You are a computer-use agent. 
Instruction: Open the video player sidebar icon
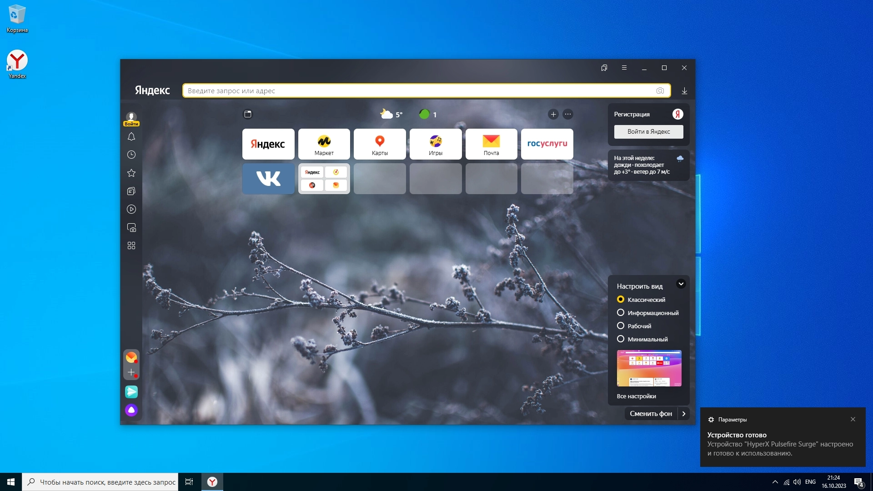131,209
